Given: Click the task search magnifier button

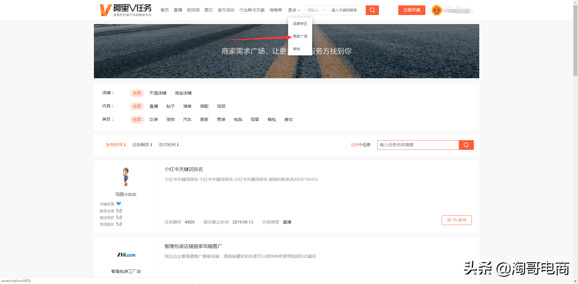Looking at the screenshot, I should point(466,145).
